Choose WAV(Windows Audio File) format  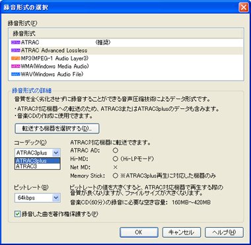click(x=126, y=74)
